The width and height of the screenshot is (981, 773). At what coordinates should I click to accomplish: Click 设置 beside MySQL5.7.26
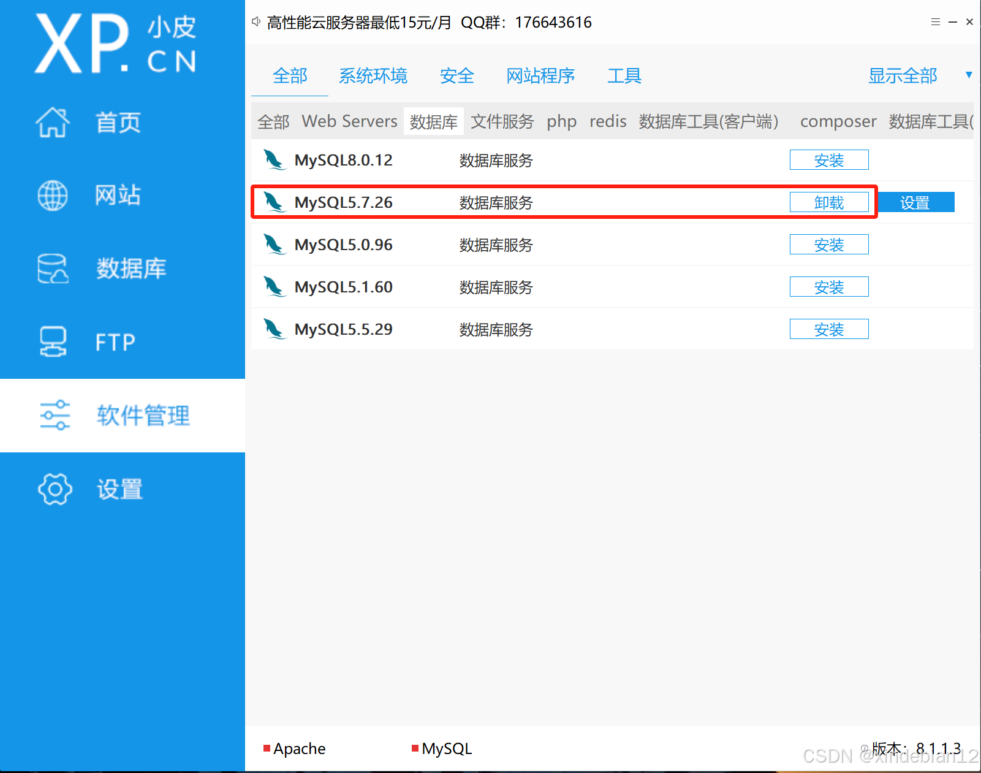915,202
